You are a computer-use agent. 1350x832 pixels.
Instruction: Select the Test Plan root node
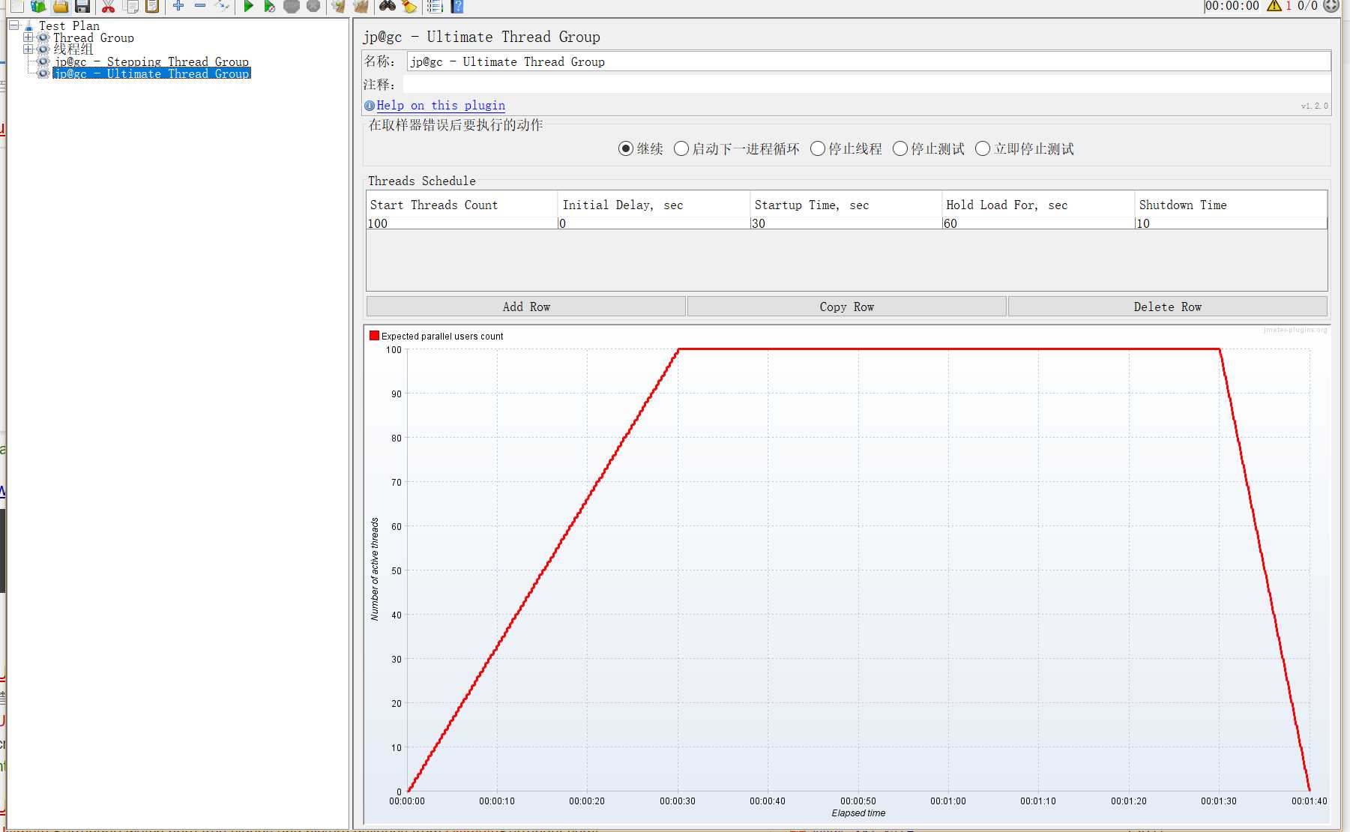(x=69, y=25)
